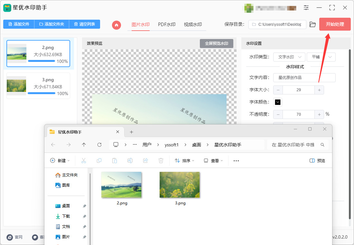Switch to the 图片水印 tab
The width and height of the screenshot is (354, 245).
click(x=140, y=24)
